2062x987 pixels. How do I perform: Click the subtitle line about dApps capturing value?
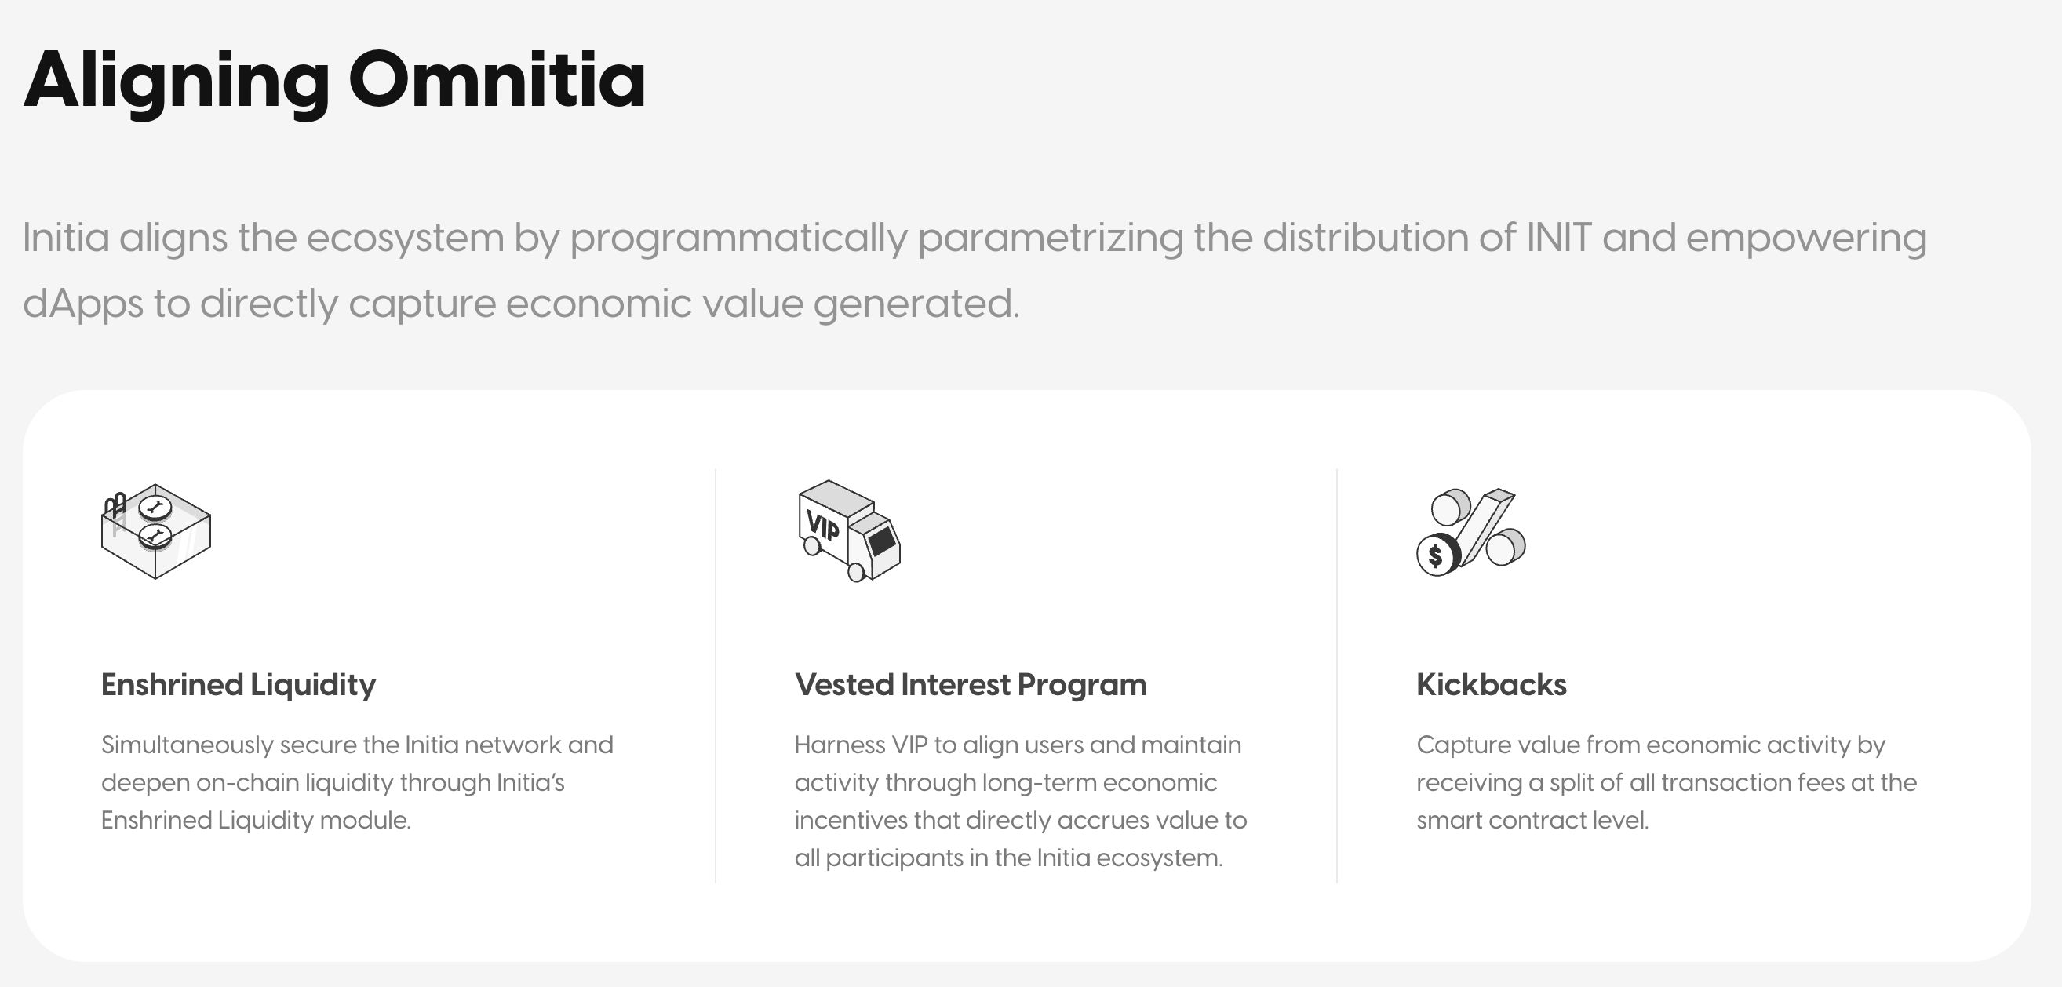click(x=520, y=304)
